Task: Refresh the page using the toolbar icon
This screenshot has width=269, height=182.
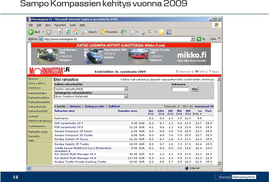Action: [68, 32]
